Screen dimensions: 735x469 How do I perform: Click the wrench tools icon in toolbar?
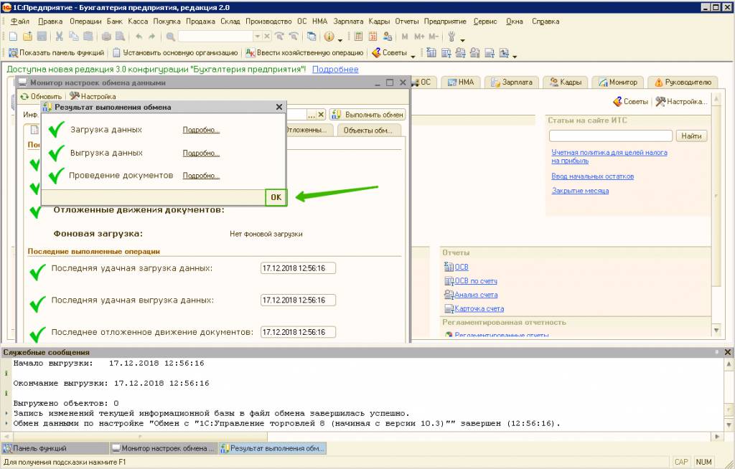(x=452, y=37)
